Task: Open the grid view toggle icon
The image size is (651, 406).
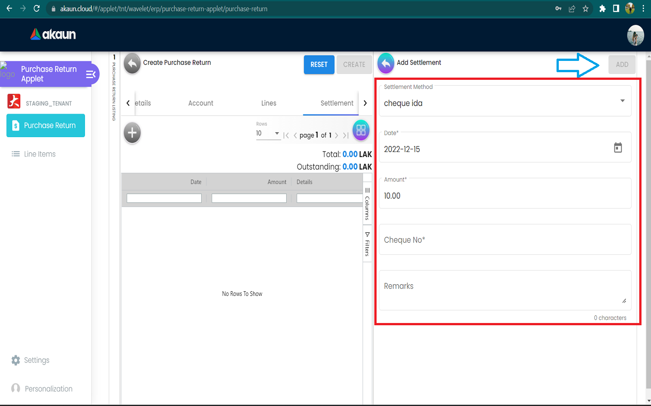Action: [361, 130]
